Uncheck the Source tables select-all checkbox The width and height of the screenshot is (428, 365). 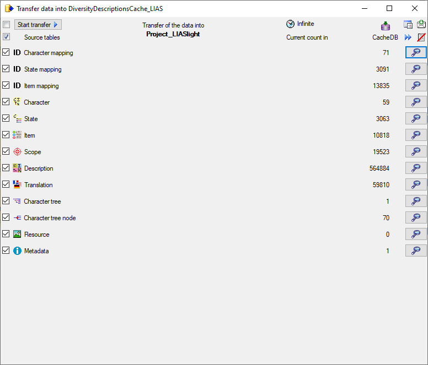tap(6, 37)
